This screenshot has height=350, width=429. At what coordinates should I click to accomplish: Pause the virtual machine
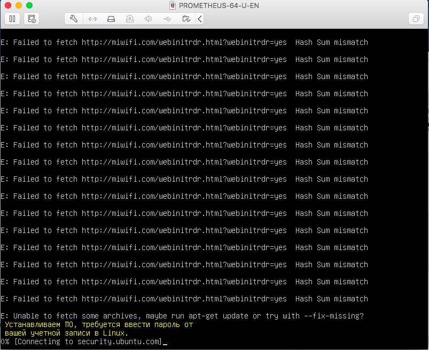[12, 19]
